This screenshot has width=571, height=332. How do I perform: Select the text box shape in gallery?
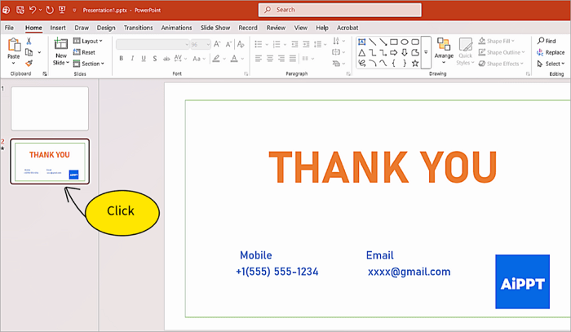click(361, 42)
